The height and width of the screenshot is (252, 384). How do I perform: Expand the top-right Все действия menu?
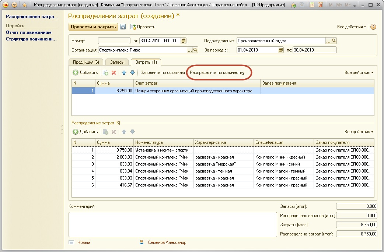352,27
